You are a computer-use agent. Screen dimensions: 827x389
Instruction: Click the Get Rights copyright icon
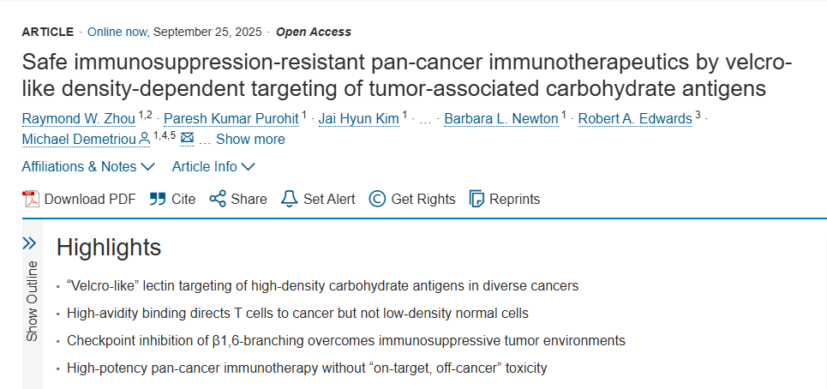377,199
